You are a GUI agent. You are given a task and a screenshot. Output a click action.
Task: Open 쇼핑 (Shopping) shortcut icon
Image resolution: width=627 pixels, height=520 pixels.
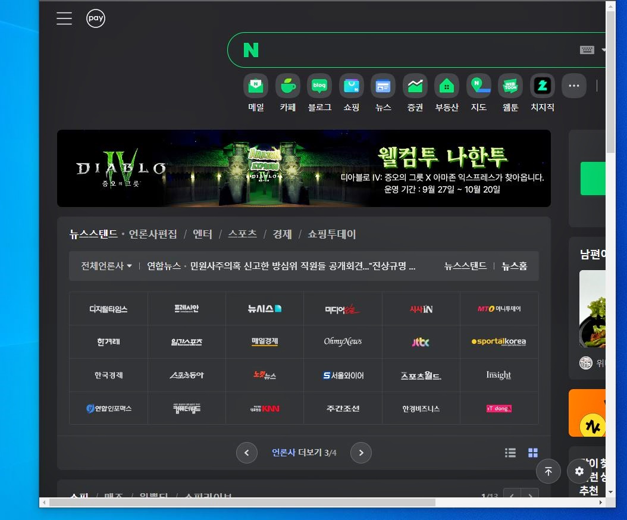coord(352,86)
